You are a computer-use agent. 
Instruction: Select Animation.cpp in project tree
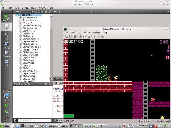pos(29,20)
